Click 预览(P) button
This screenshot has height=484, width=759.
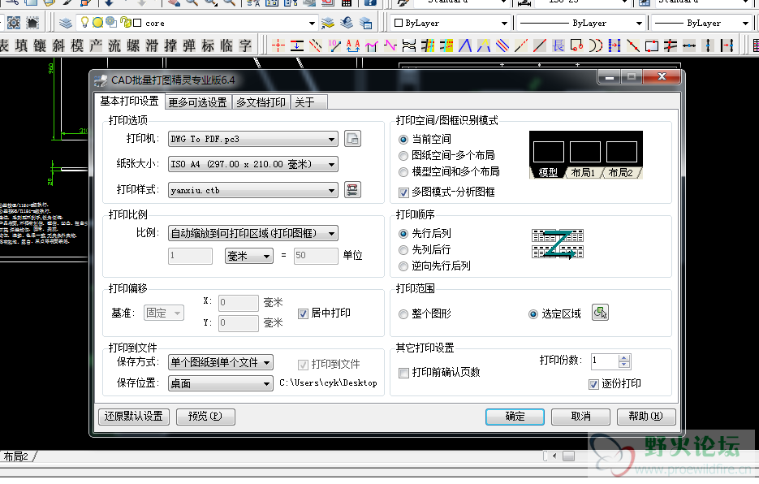click(x=205, y=417)
